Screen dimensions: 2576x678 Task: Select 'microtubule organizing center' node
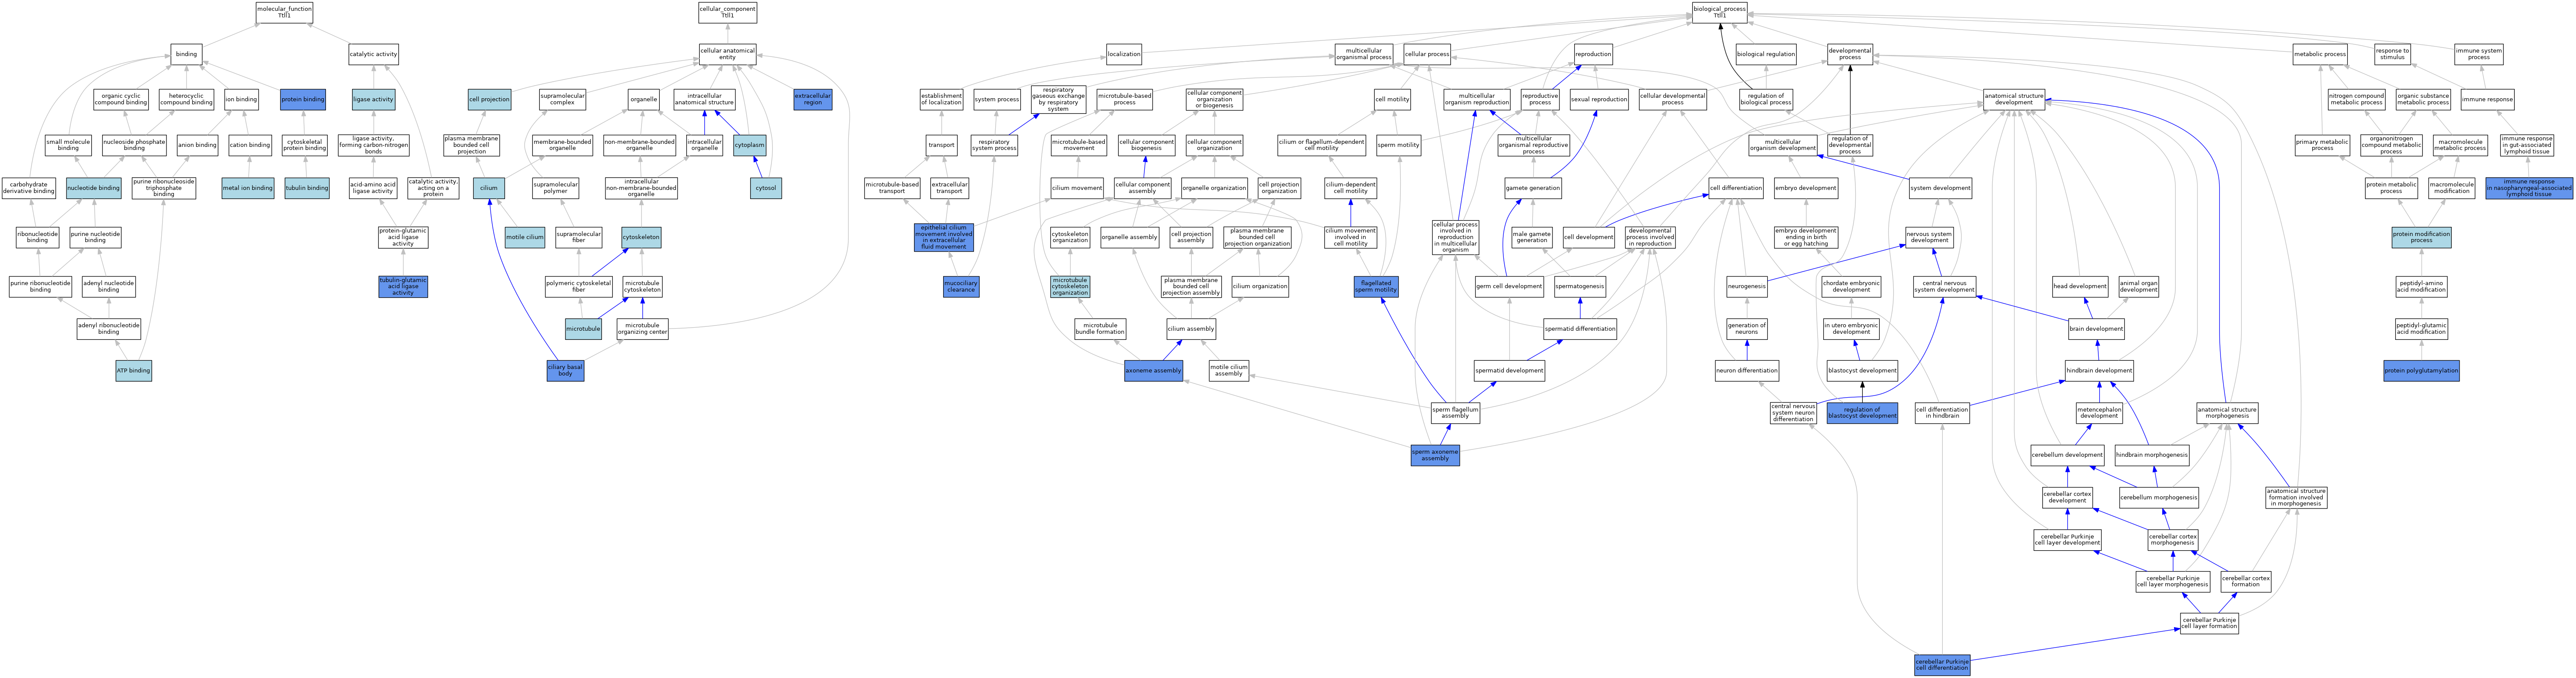(642, 329)
